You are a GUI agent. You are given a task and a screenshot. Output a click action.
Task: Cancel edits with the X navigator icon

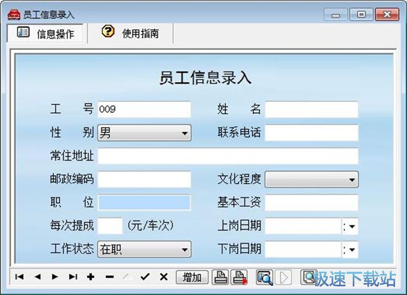pyautogui.click(x=163, y=277)
